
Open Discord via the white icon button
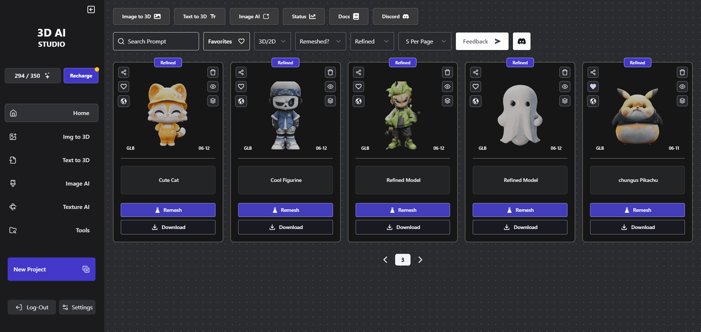522,41
